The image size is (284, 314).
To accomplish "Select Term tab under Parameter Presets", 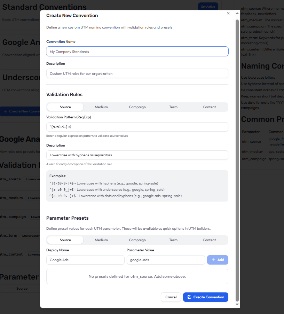I will pyautogui.click(x=173, y=240).
